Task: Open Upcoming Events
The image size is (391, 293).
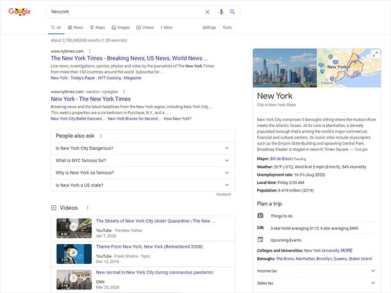Action: (x=286, y=240)
